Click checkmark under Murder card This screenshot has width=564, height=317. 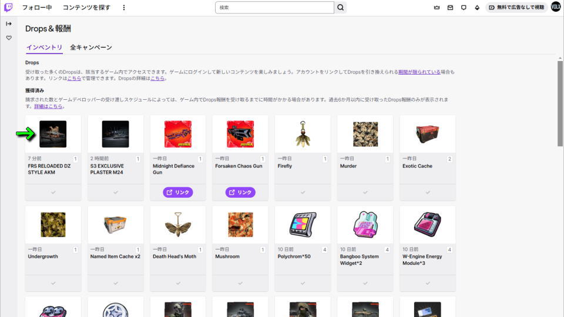click(x=365, y=193)
